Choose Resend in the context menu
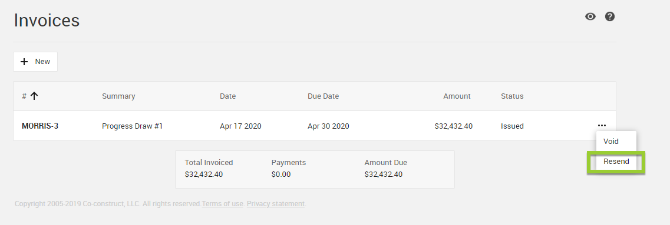This screenshot has width=670, height=225. pos(616,162)
